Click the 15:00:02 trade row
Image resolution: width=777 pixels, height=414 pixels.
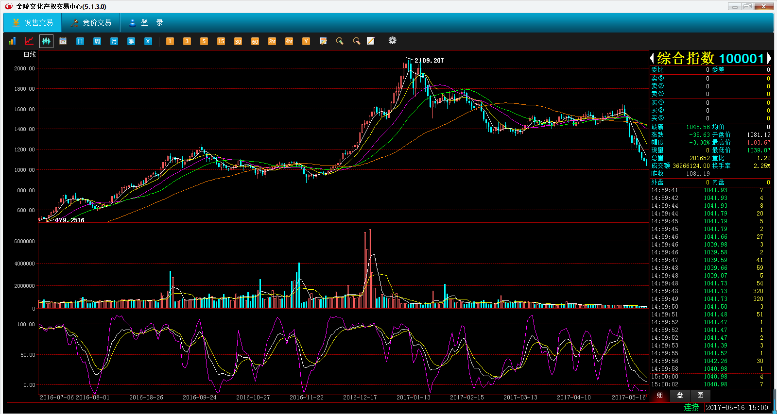pyautogui.click(x=710, y=384)
